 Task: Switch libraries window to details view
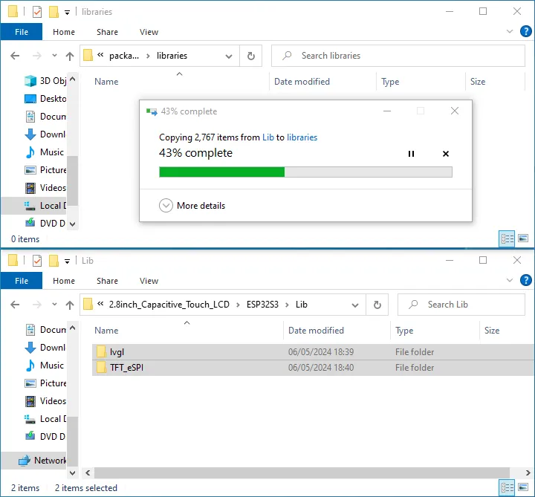(x=507, y=238)
